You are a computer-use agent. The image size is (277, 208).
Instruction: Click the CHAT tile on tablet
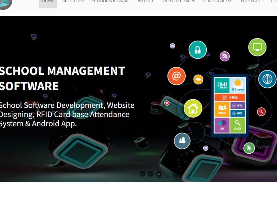222,125
